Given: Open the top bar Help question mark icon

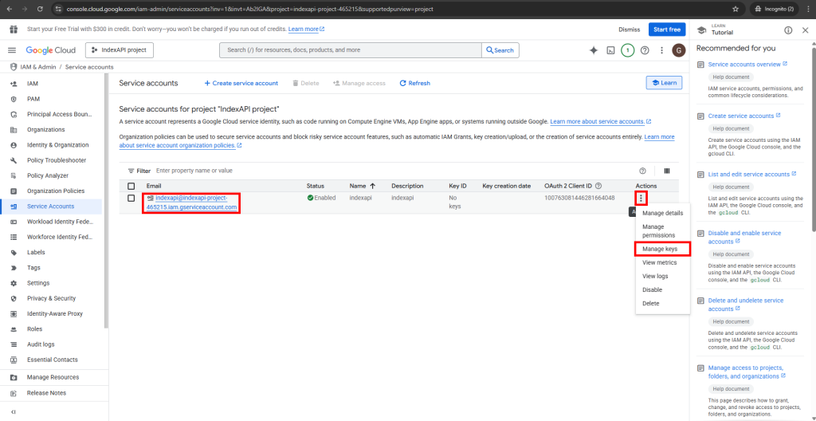Looking at the screenshot, I should click(645, 50).
